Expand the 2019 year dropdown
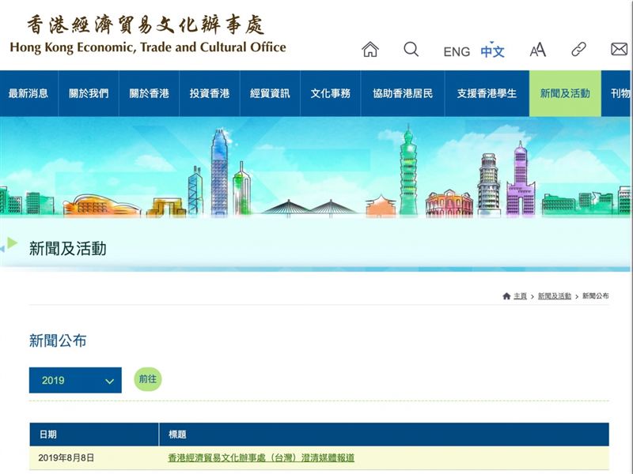Screen dimensions: 633x474 tap(75, 380)
